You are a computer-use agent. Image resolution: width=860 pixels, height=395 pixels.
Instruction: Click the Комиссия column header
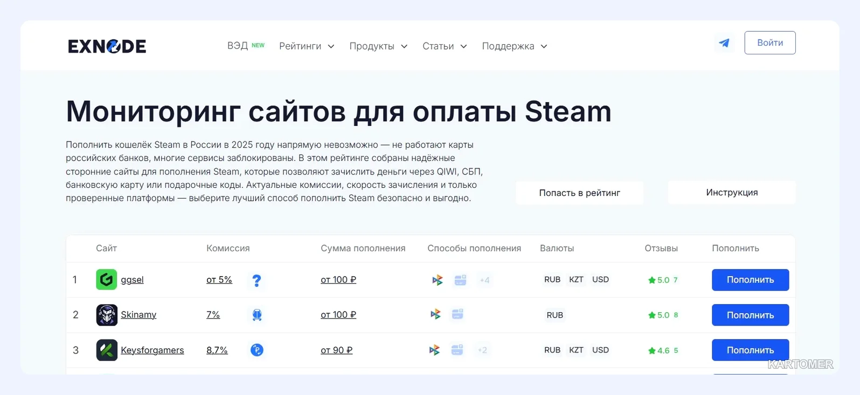click(x=228, y=249)
